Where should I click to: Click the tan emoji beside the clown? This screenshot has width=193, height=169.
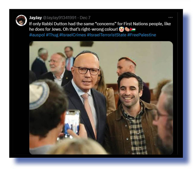click(x=127, y=29)
